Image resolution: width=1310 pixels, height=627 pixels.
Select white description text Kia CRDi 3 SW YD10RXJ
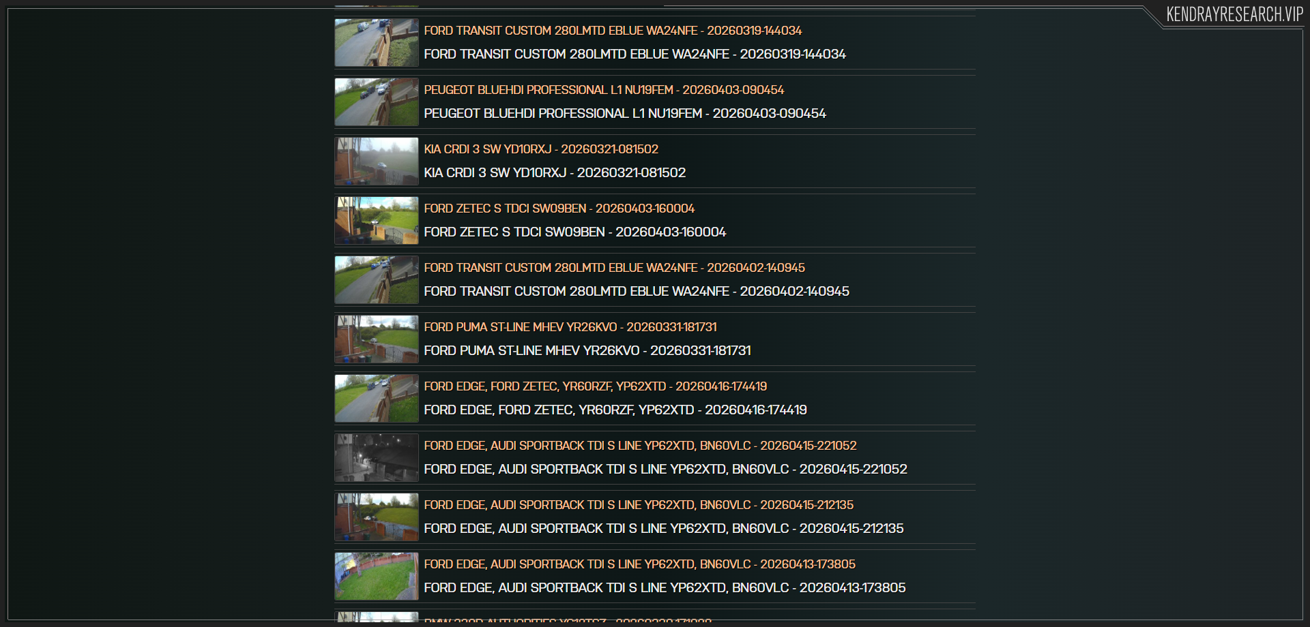(555, 172)
